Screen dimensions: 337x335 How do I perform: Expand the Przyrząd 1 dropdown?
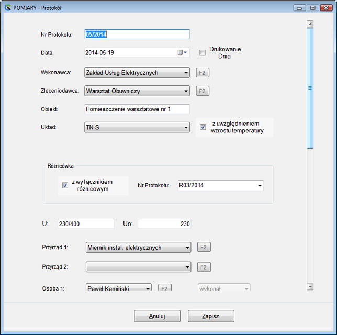point(138,247)
